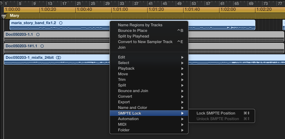The width and height of the screenshot is (285, 139).
Task: Open the Split submenu
Action: (x=149, y=85)
